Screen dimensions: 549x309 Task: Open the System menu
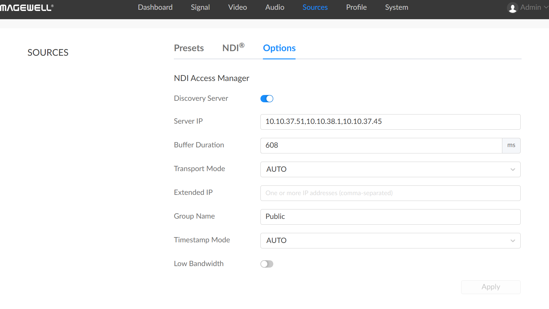click(x=396, y=7)
